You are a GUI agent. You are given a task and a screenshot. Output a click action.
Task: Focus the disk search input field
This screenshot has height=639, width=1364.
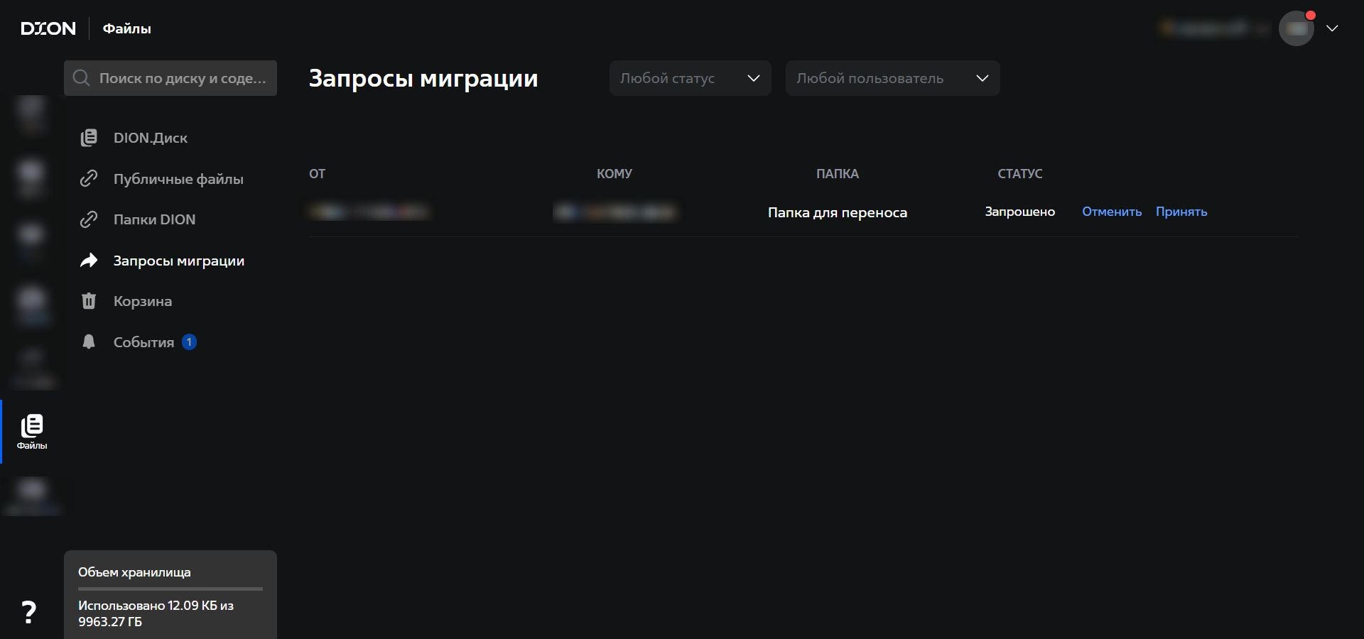182,78
